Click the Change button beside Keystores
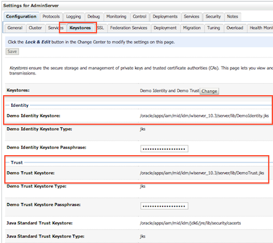The width and height of the screenshot is (273, 243). tap(209, 91)
